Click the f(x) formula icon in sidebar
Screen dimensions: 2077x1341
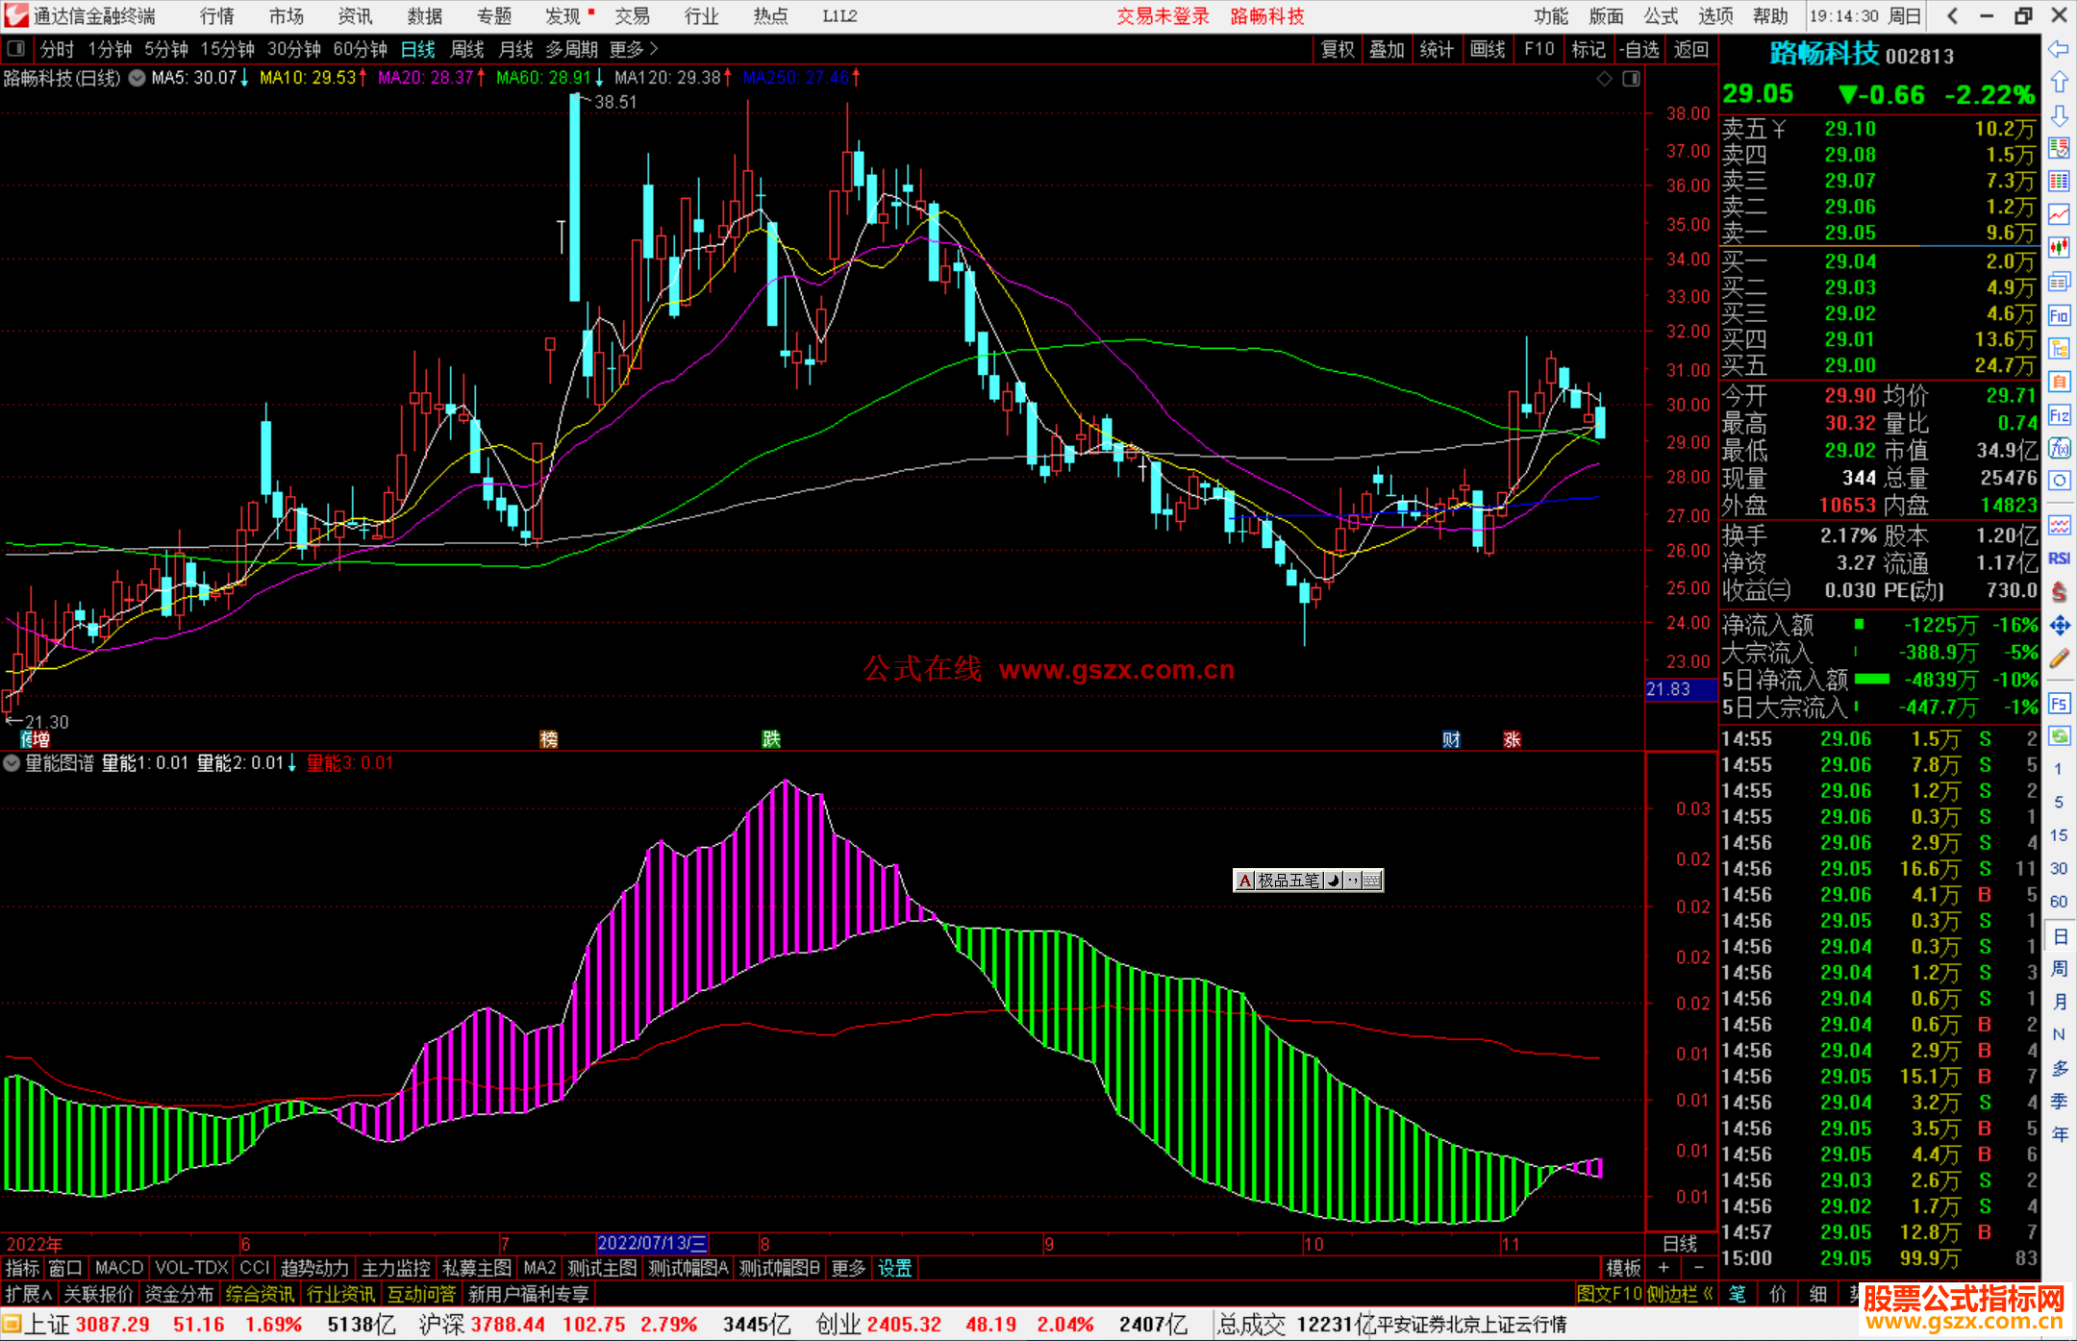click(x=2059, y=448)
